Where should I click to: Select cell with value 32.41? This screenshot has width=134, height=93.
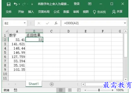pos(17,40)
